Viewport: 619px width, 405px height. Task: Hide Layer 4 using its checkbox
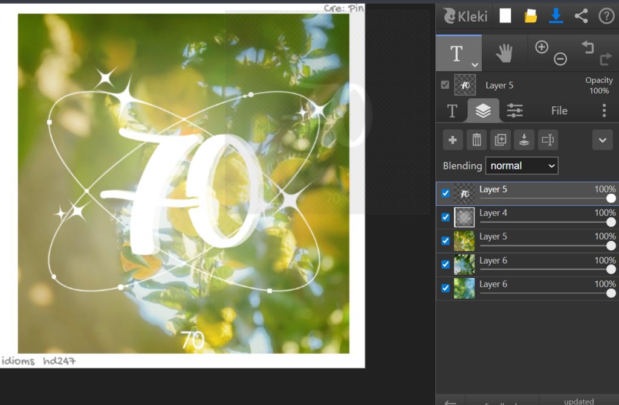tap(446, 217)
